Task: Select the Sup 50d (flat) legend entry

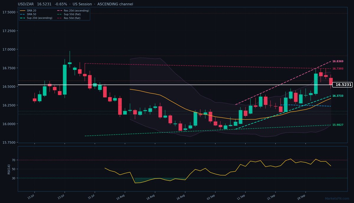Action: 68,14
